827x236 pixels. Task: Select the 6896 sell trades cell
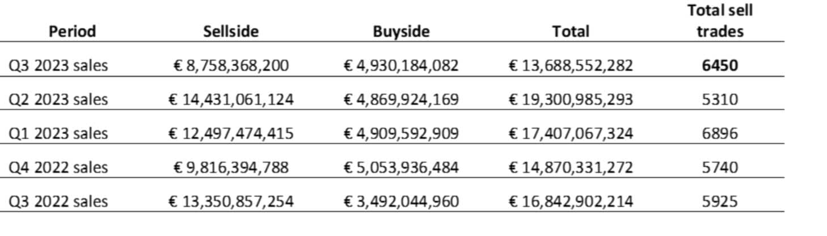(x=720, y=134)
